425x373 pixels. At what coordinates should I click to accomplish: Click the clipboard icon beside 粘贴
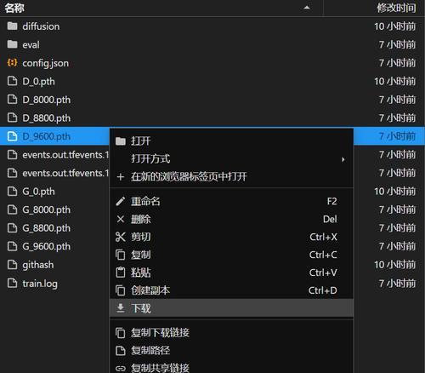tap(121, 273)
